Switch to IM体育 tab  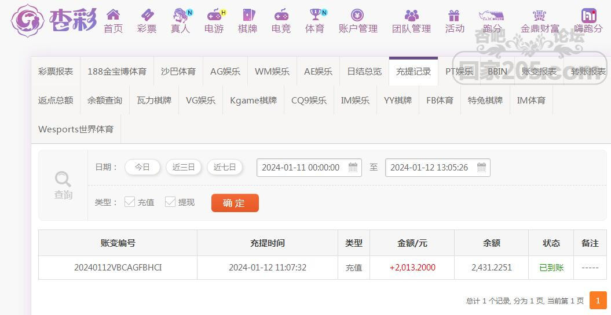[531, 101]
